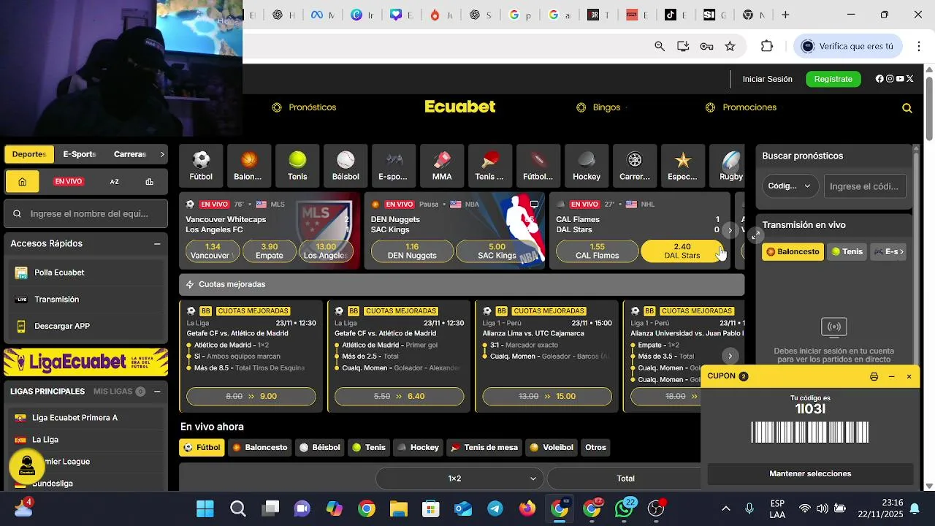The height and width of the screenshot is (526, 935).
Task: Open Polla Ecuabet quick link
Action: point(59,272)
